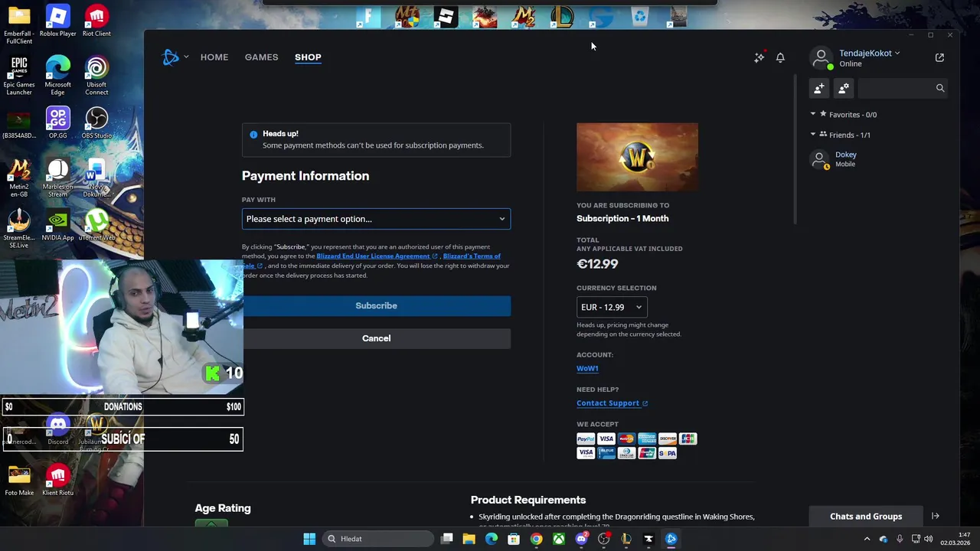
Task: Open uTorrent Web desktop icon
Action: pyautogui.click(x=96, y=225)
